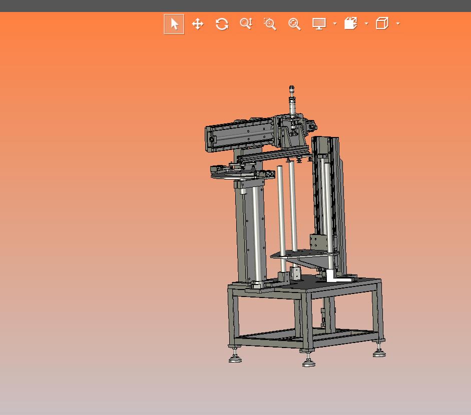The image size is (471, 415).
Task: Click the section view cube icon
Action: point(350,23)
